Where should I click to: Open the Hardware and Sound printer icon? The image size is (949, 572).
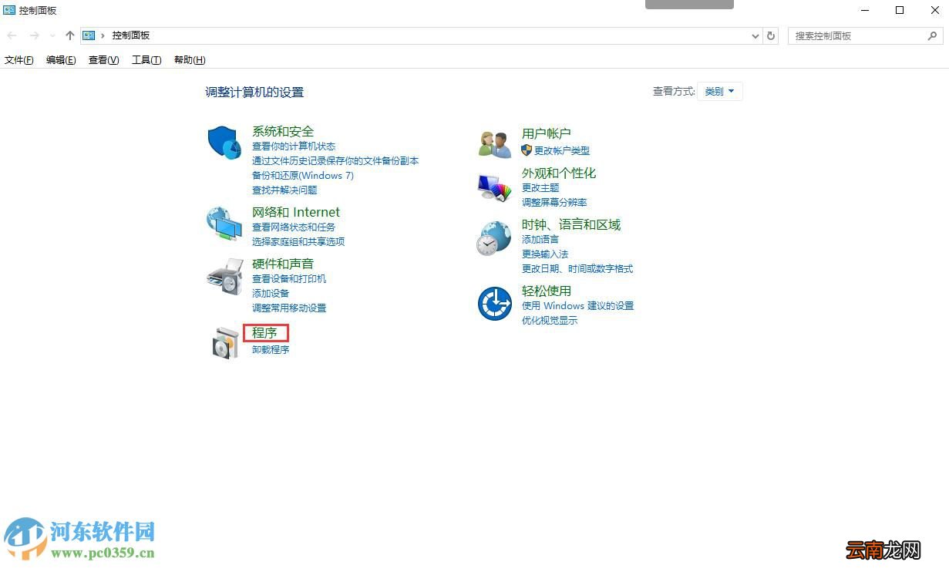coord(225,276)
